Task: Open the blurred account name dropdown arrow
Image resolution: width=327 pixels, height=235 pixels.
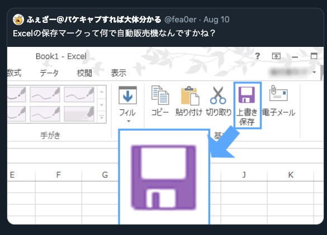Action: [314, 73]
